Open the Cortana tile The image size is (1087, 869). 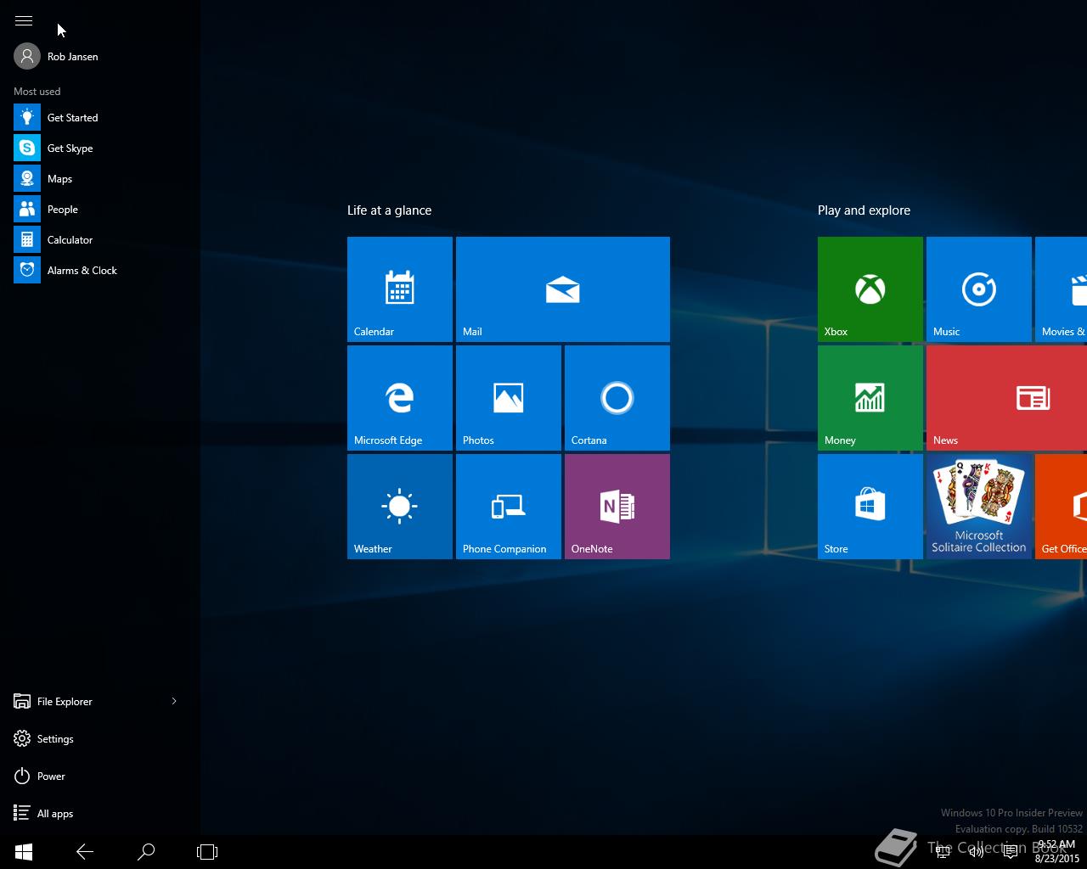[x=617, y=398]
